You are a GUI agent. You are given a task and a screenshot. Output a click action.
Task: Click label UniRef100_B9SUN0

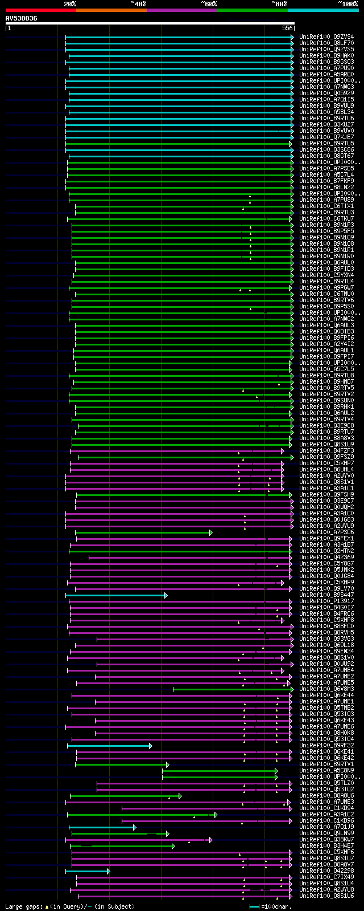(326, 401)
